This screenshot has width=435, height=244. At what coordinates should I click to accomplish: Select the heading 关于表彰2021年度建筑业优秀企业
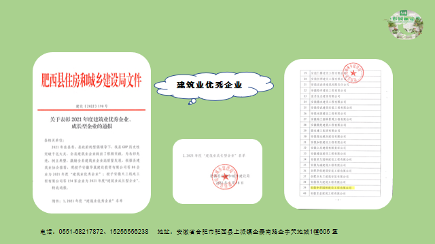[90, 119]
